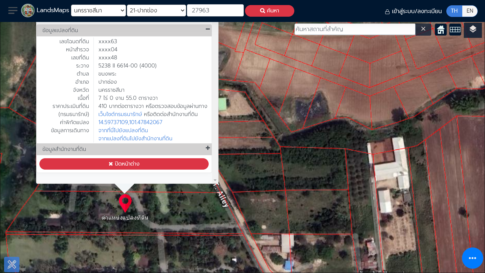
Task: Open the province dropdown นครราชสีมา
Action: (99, 11)
